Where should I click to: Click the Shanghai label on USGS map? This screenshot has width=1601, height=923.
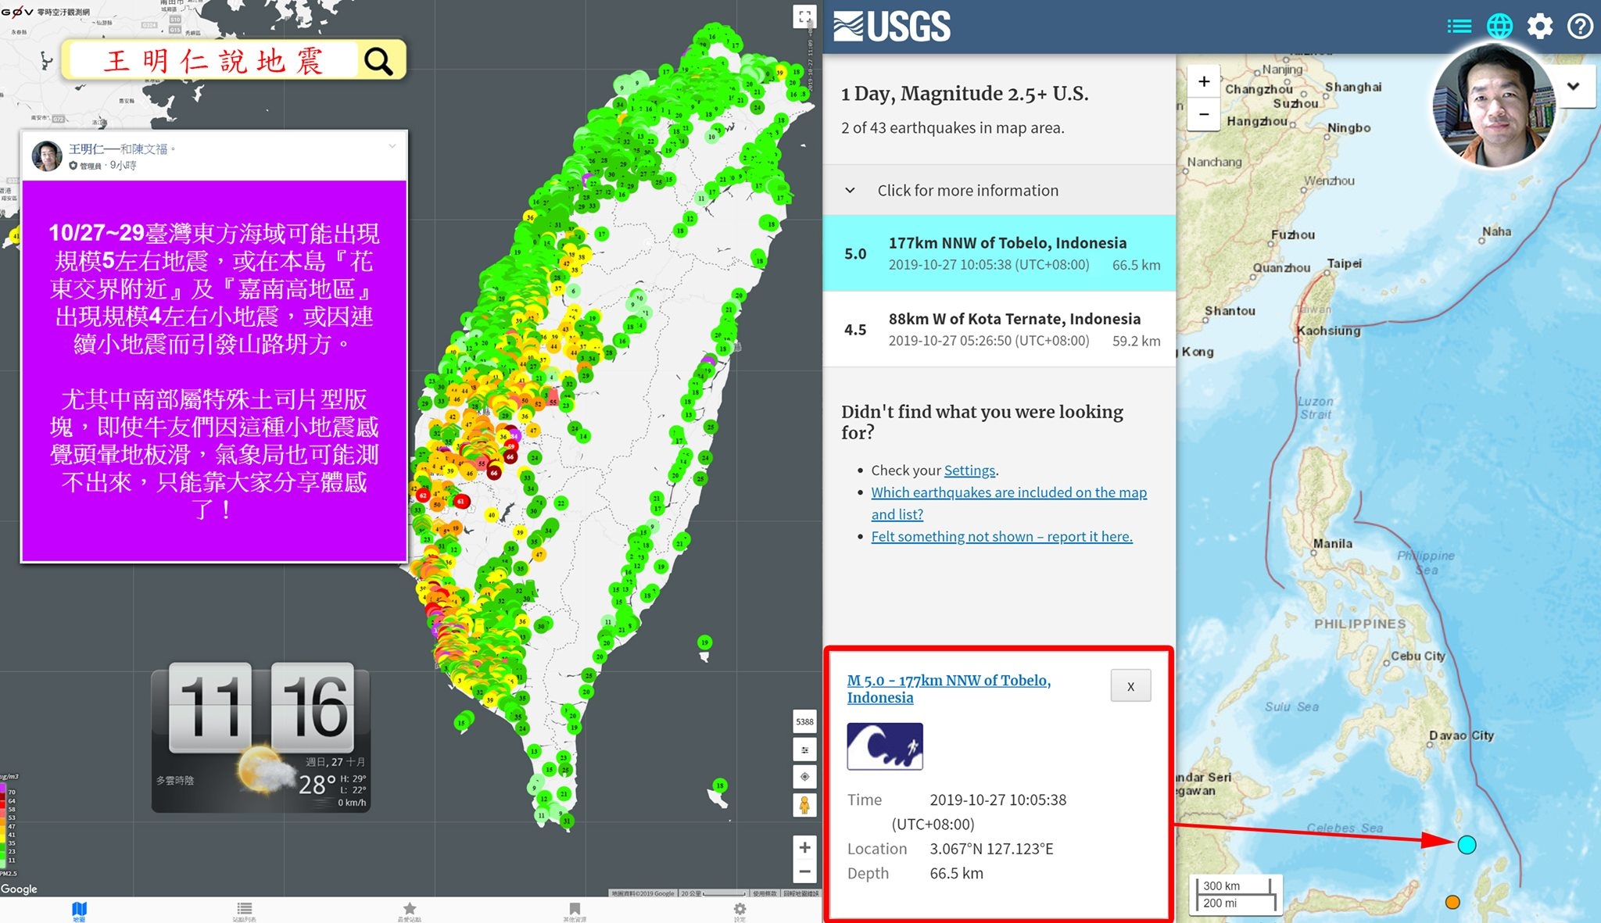click(x=1353, y=87)
